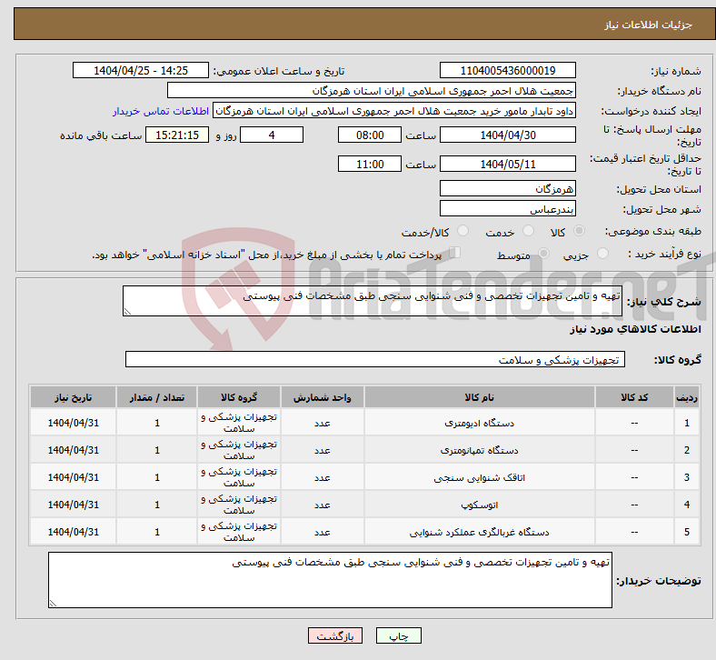Image resolution: width=716 pixels, height=660 pixels.
Task: Click the نام کالا column header
Action: [480, 397]
